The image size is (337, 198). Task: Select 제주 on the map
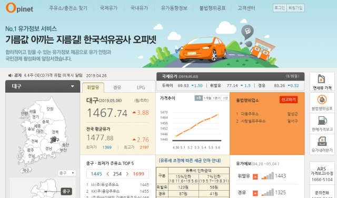26,170
